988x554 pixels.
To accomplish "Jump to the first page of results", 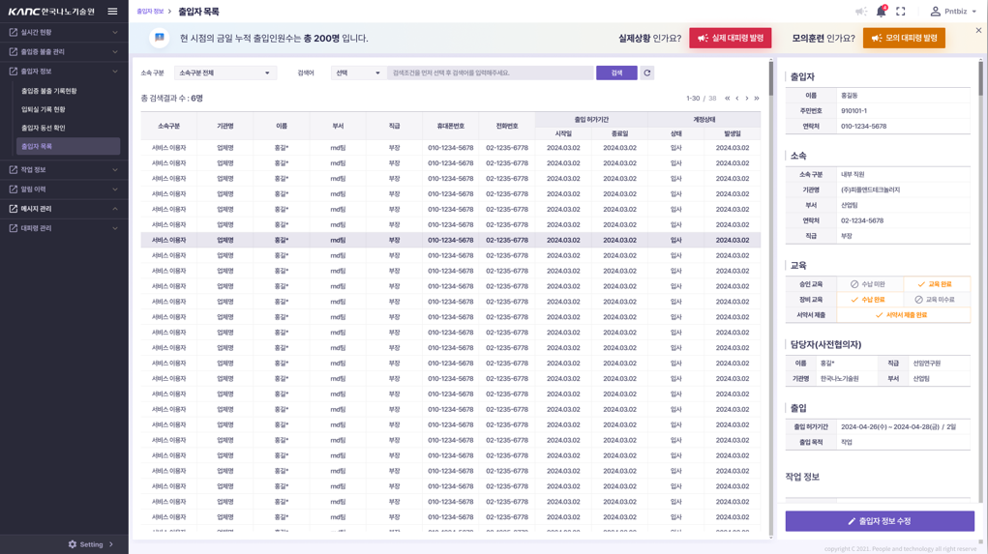I will pyautogui.click(x=728, y=99).
